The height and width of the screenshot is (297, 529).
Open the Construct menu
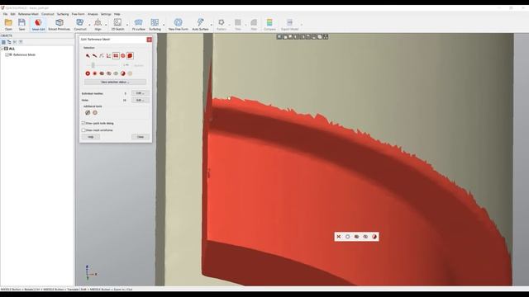point(48,14)
